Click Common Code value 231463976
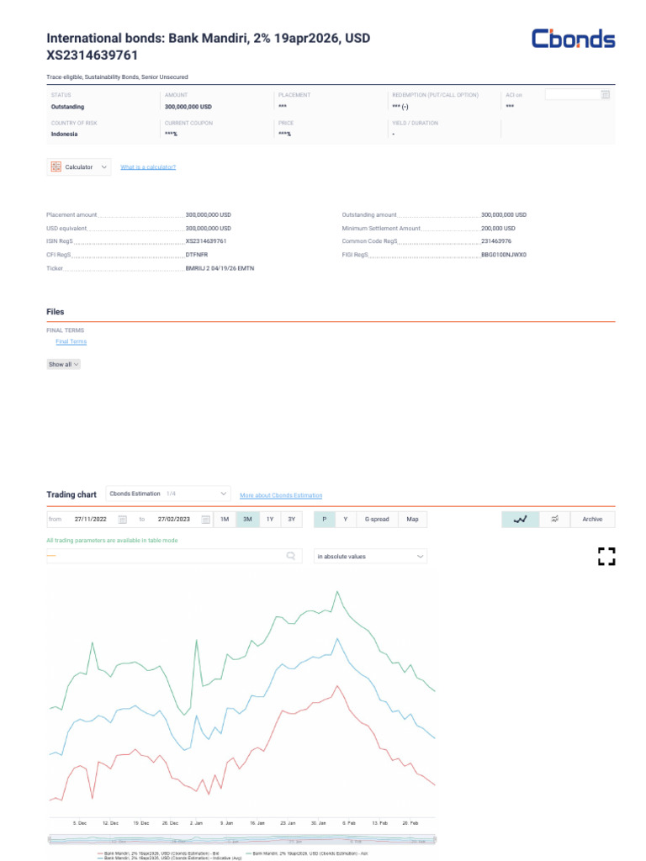 click(496, 241)
